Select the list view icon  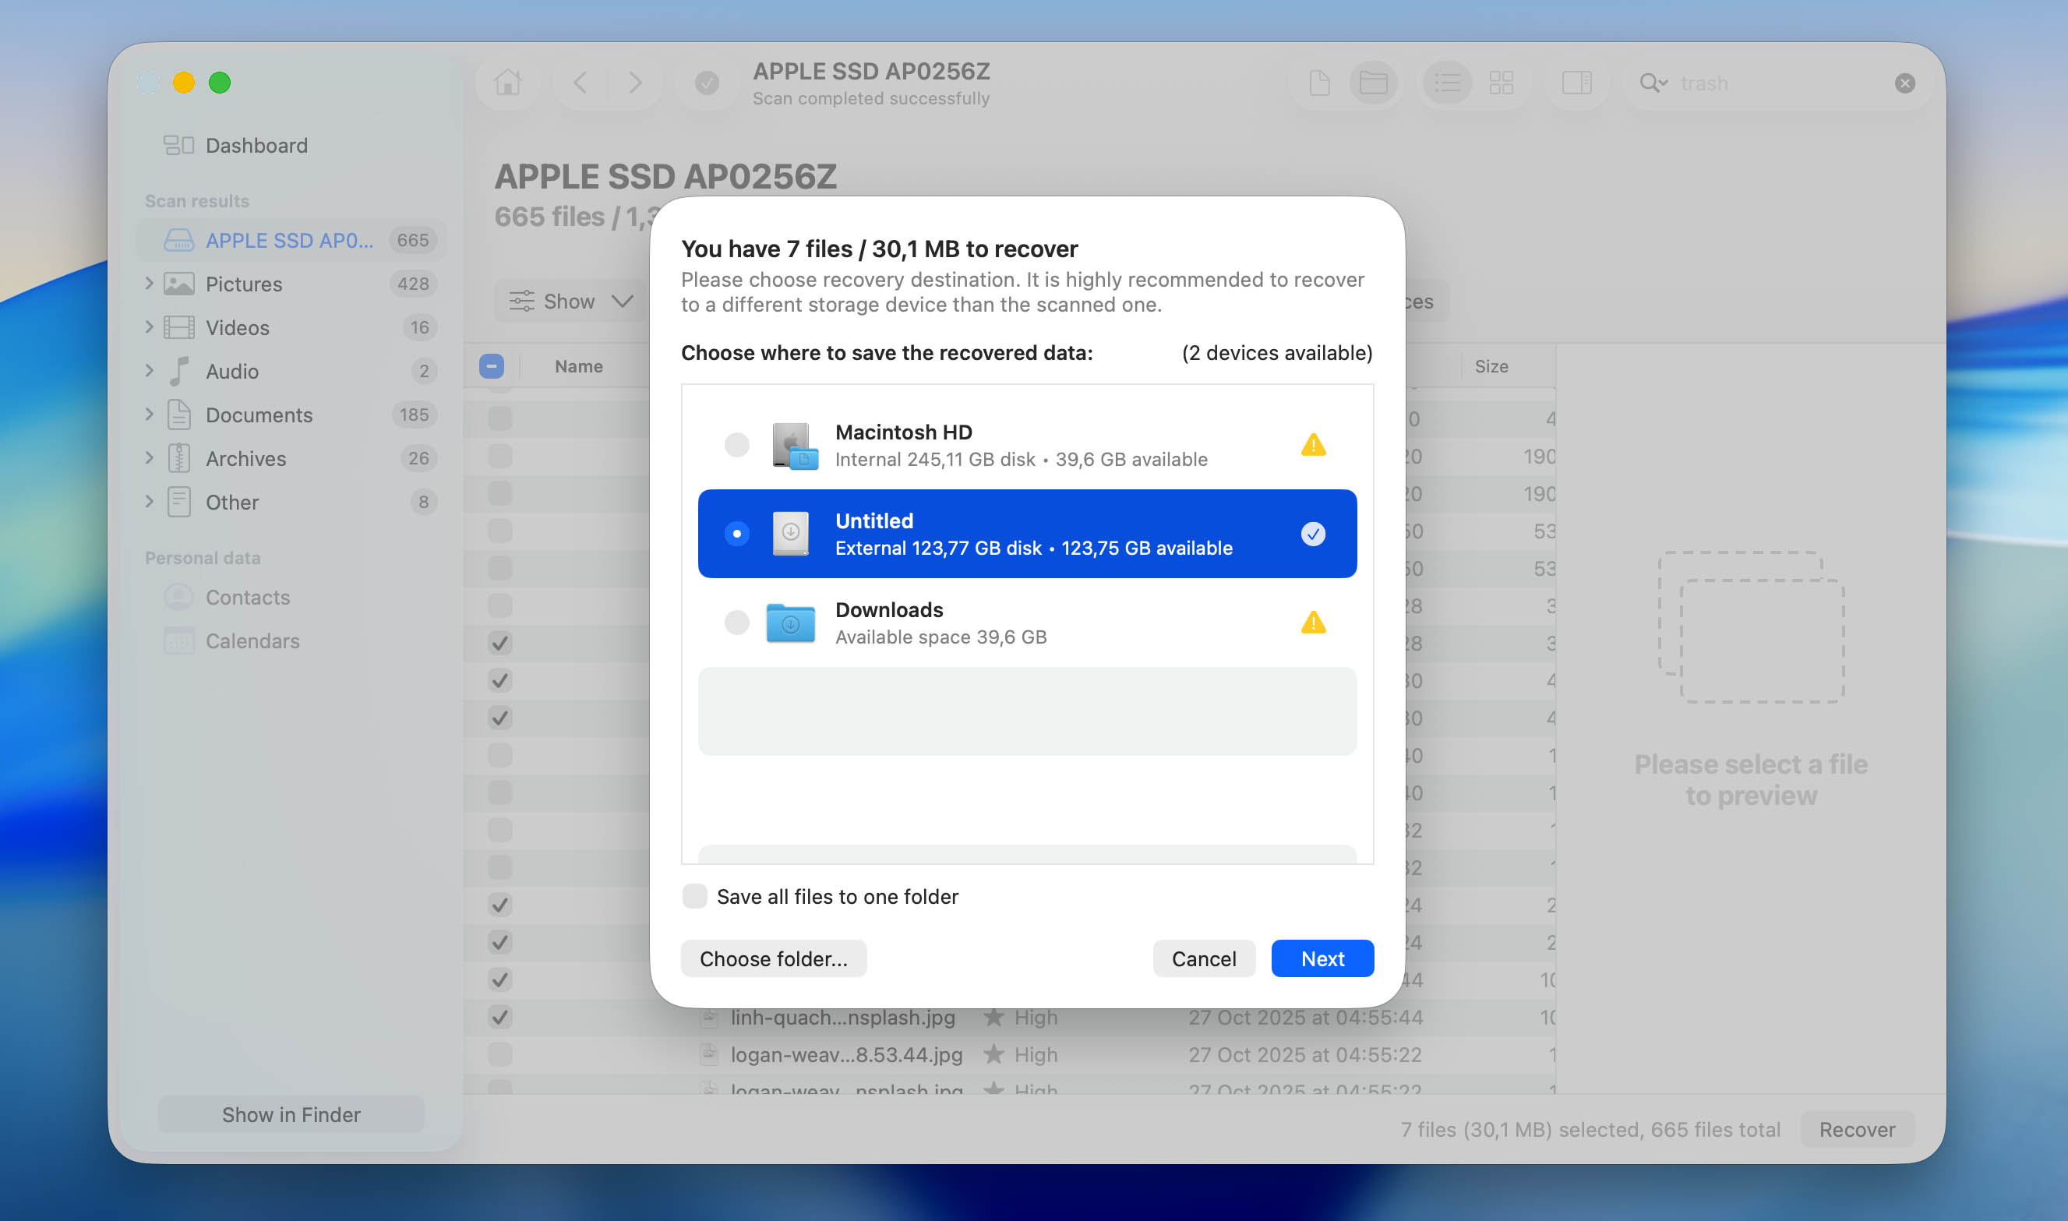[x=1447, y=83]
